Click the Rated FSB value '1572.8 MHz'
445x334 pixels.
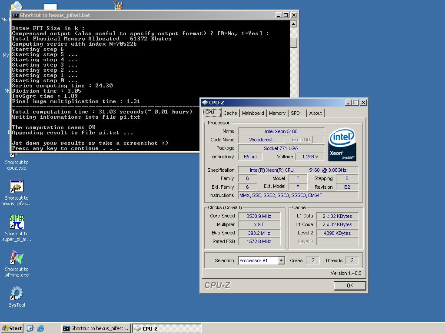pos(259,241)
